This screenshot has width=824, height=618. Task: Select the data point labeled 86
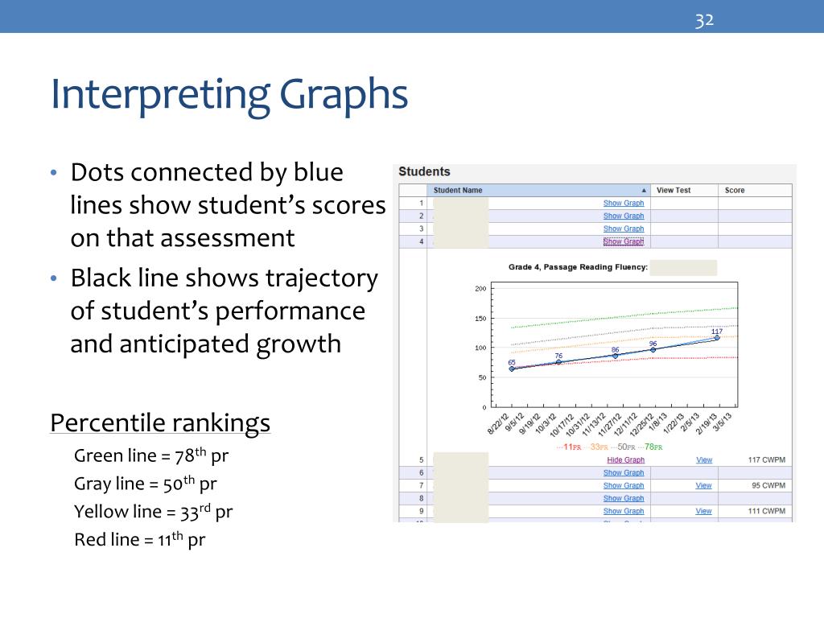point(616,356)
